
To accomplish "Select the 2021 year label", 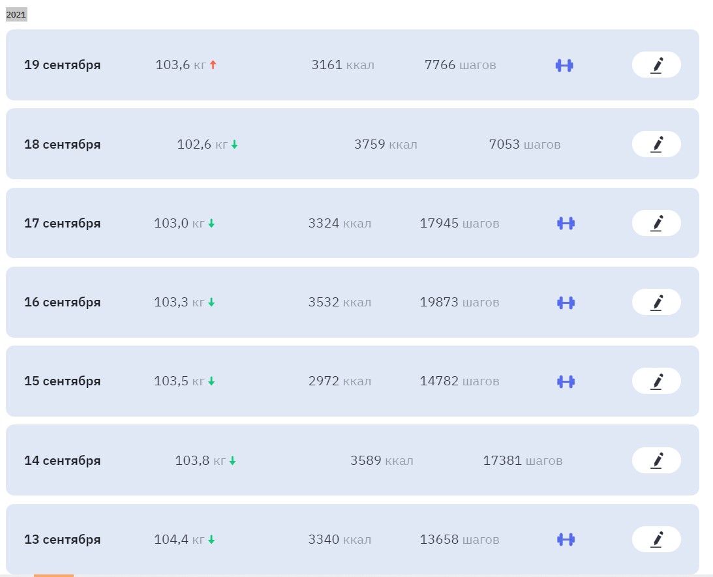I will coord(16,14).
